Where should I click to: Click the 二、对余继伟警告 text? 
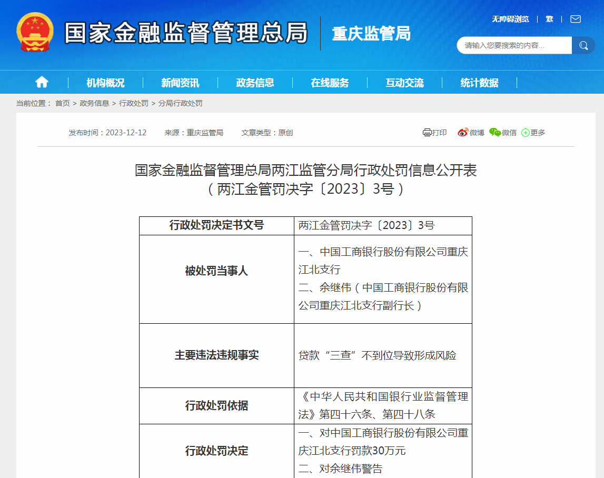[x=340, y=469]
